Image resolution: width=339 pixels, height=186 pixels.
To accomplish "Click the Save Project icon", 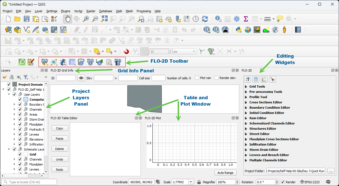I will (27, 19).
